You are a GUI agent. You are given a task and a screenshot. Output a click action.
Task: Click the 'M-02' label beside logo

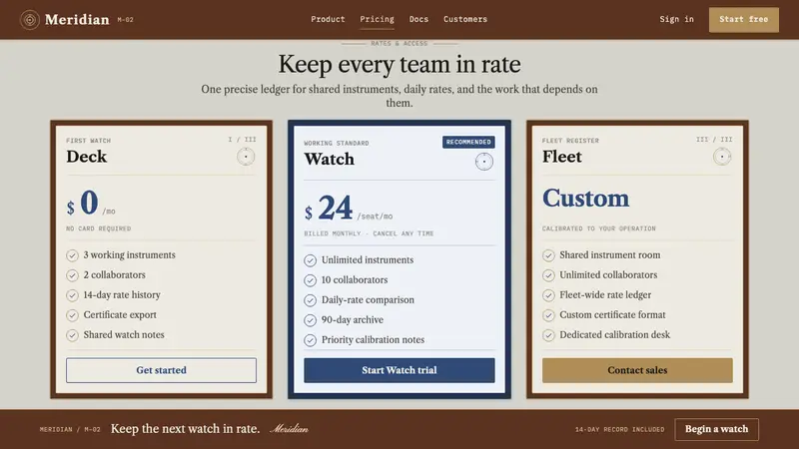coord(126,20)
